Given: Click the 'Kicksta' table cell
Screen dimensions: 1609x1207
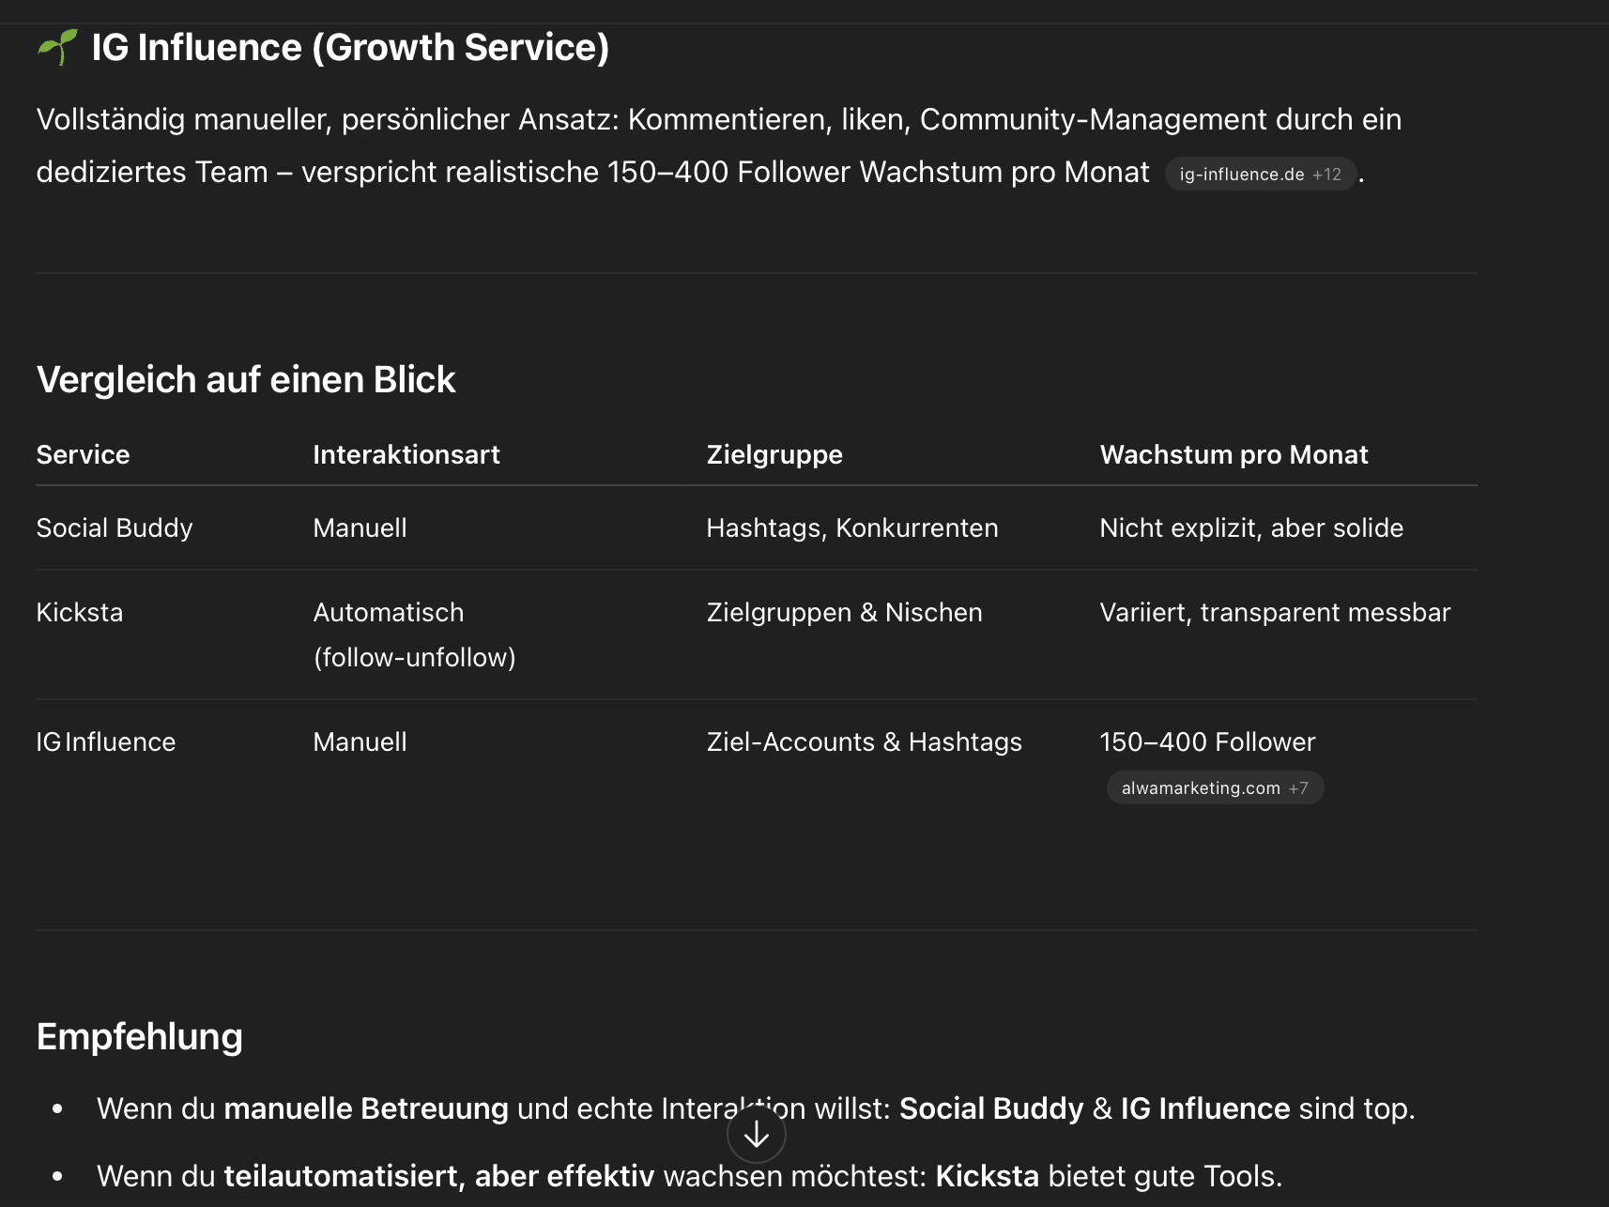Looking at the screenshot, I should coord(80,612).
